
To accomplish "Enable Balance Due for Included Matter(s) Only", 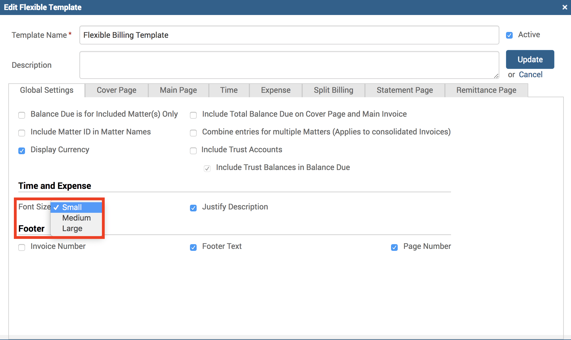I will click(x=22, y=115).
